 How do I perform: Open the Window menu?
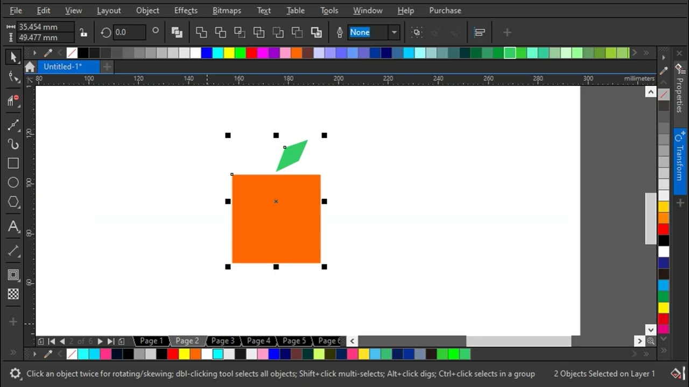368,10
